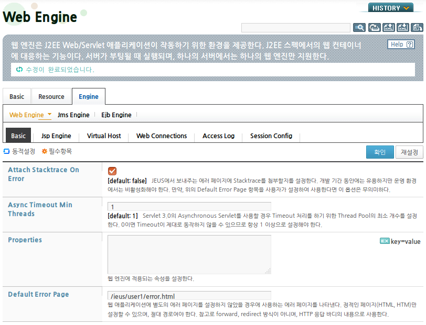This screenshot has height=325, width=426.
Task: Click the resize handle of Properties textarea
Action: click(268, 271)
